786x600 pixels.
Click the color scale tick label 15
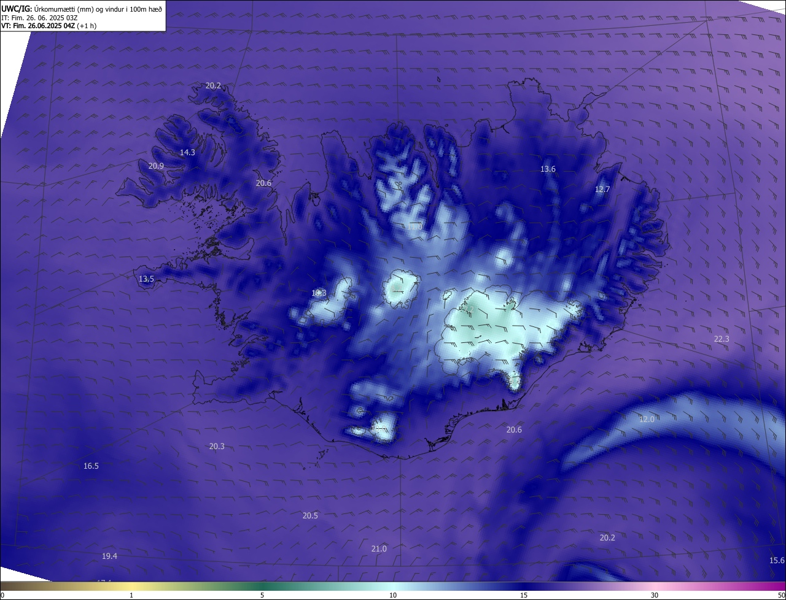pyautogui.click(x=524, y=595)
